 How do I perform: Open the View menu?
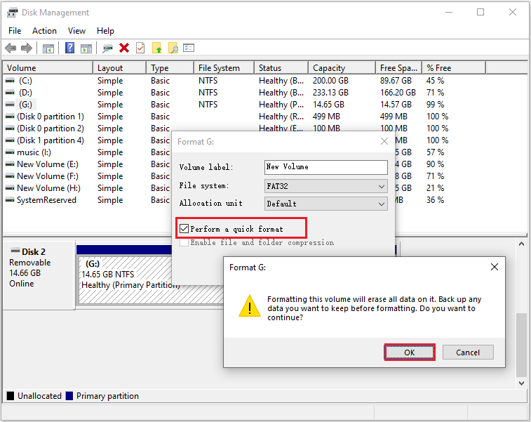click(x=76, y=31)
